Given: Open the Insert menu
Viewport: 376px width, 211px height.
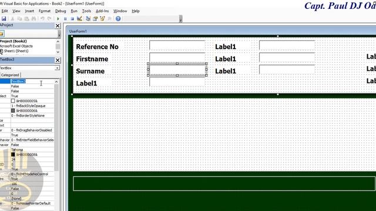Looking at the screenshot, I should (29, 11).
